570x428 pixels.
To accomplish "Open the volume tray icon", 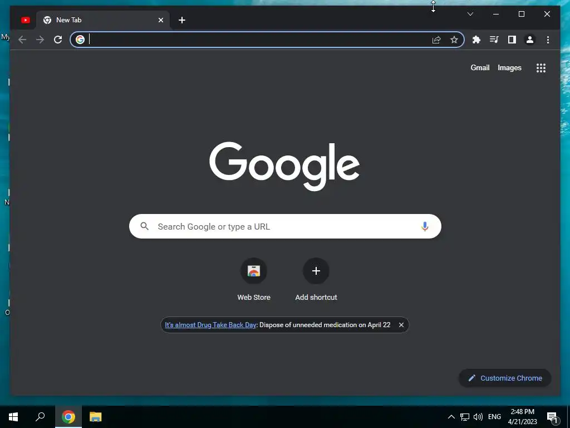I will (x=478, y=417).
